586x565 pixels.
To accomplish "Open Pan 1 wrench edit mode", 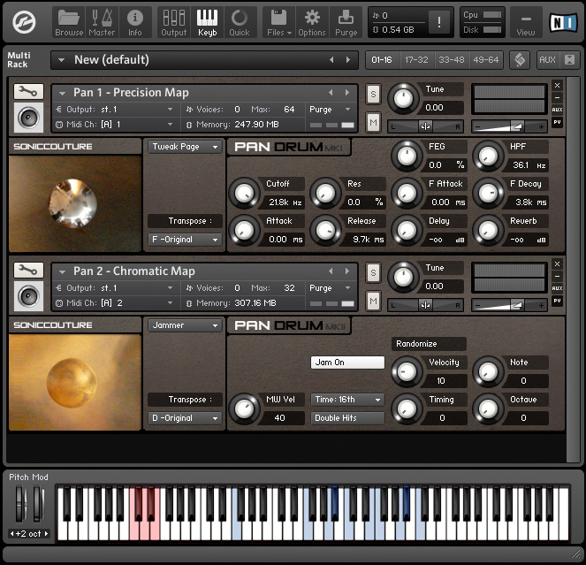I will tap(28, 91).
